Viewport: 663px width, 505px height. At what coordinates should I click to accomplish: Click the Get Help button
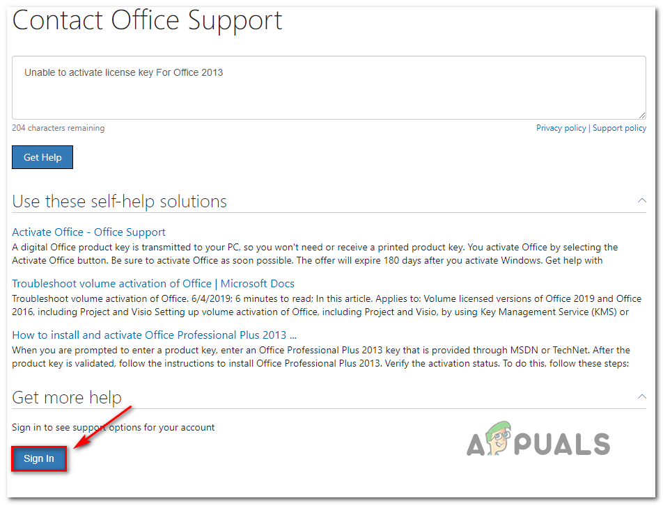[42, 157]
